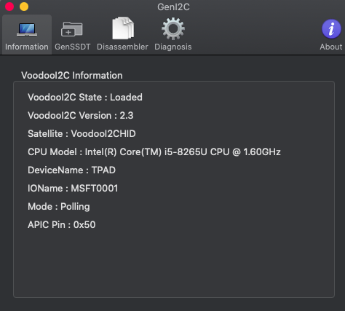Click the purple About info icon
The width and height of the screenshot is (345, 311).
[x=331, y=29]
